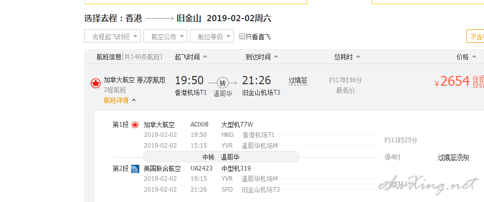Click the 加拿大航空 等2家航司 airline name
This screenshot has height=202, width=484.
135,81
